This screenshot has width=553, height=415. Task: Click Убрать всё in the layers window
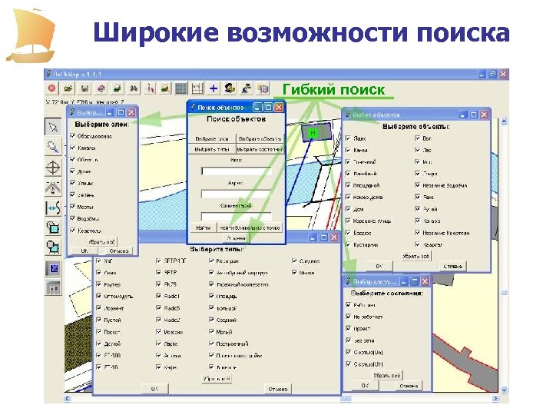tap(102, 242)
